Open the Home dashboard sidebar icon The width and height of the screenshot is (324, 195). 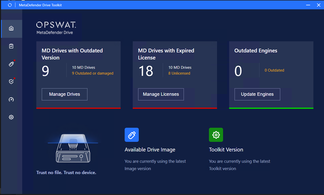[x=11, y=28]
